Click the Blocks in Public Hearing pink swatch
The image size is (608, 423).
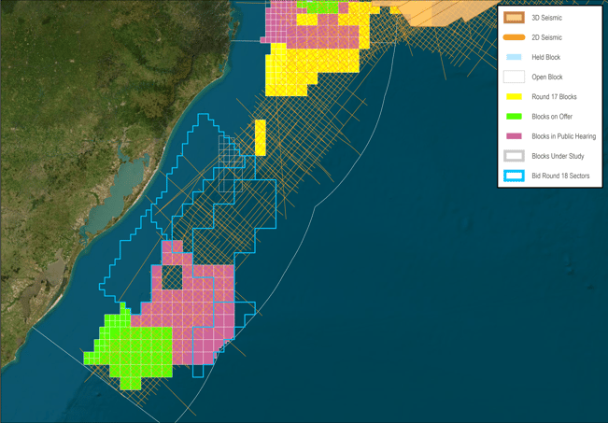(514, 136)
